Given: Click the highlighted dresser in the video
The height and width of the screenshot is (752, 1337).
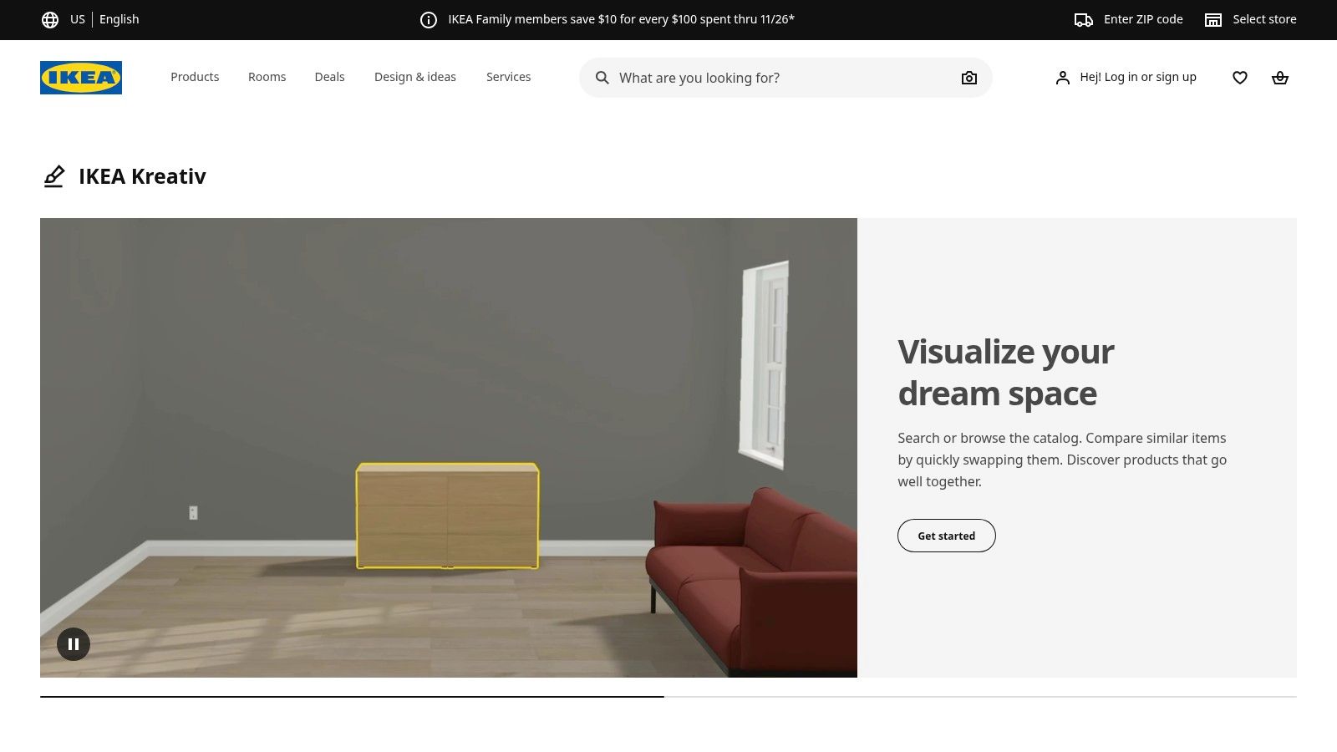Looking at the screenshot, I should [x=448, y=516].
